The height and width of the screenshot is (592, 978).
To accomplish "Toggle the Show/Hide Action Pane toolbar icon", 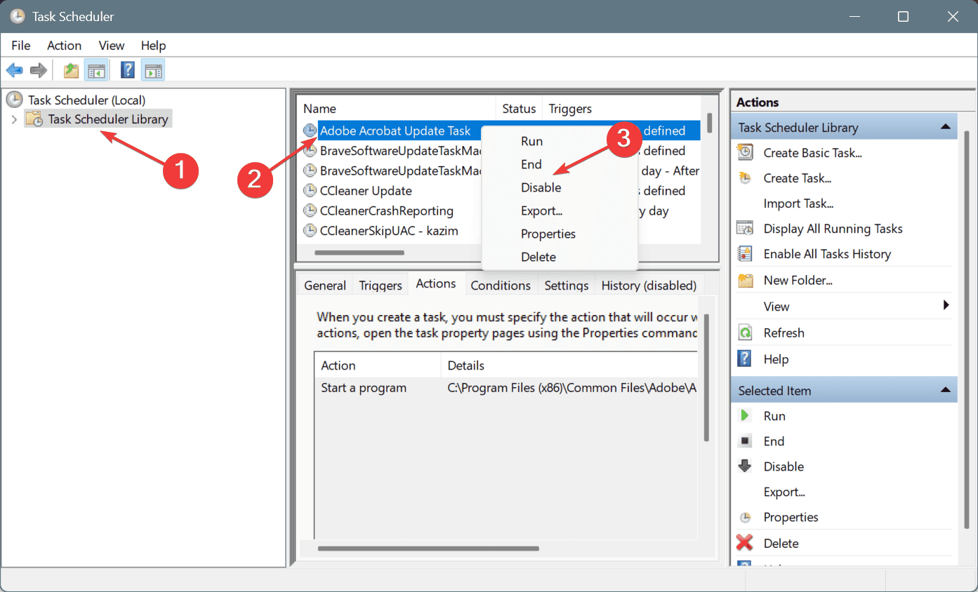I will point(153,70).
